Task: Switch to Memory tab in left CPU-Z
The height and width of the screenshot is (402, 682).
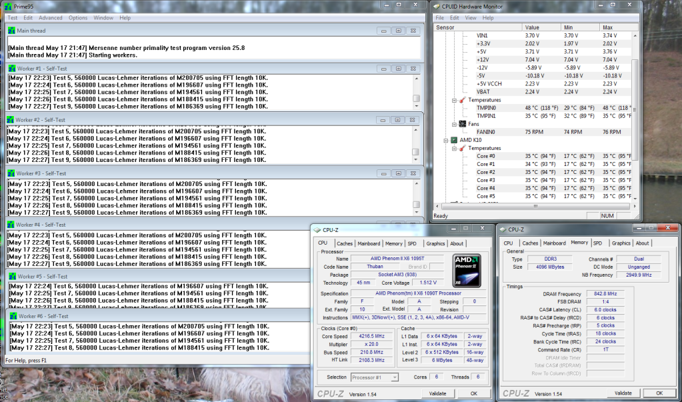Action: tap(393, 243)
